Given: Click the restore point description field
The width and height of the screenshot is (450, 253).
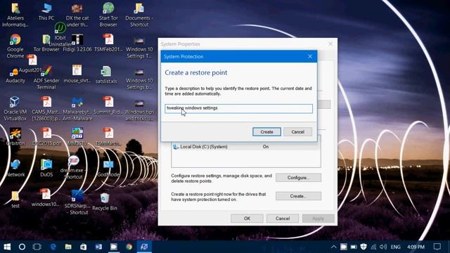Looking at the screenshot, I should pos(238,108).
